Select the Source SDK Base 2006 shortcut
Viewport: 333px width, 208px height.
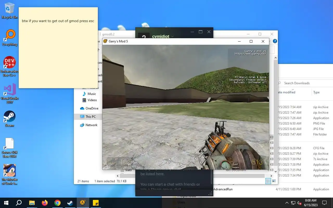pos(9,148)
